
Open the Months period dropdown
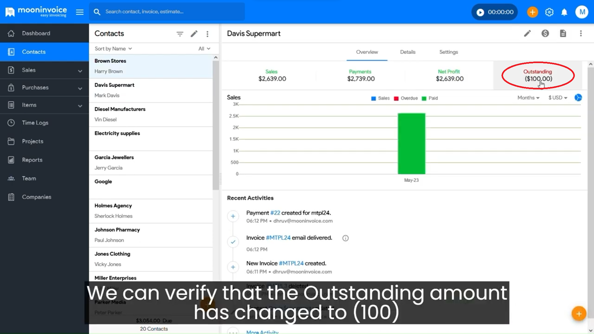528,98
